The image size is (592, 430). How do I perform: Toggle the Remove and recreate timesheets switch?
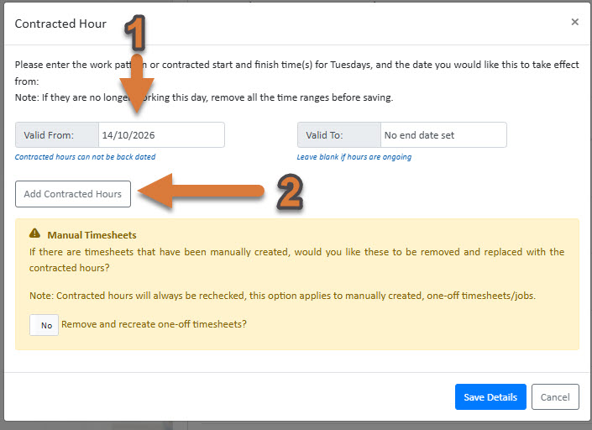coord(45,325)
